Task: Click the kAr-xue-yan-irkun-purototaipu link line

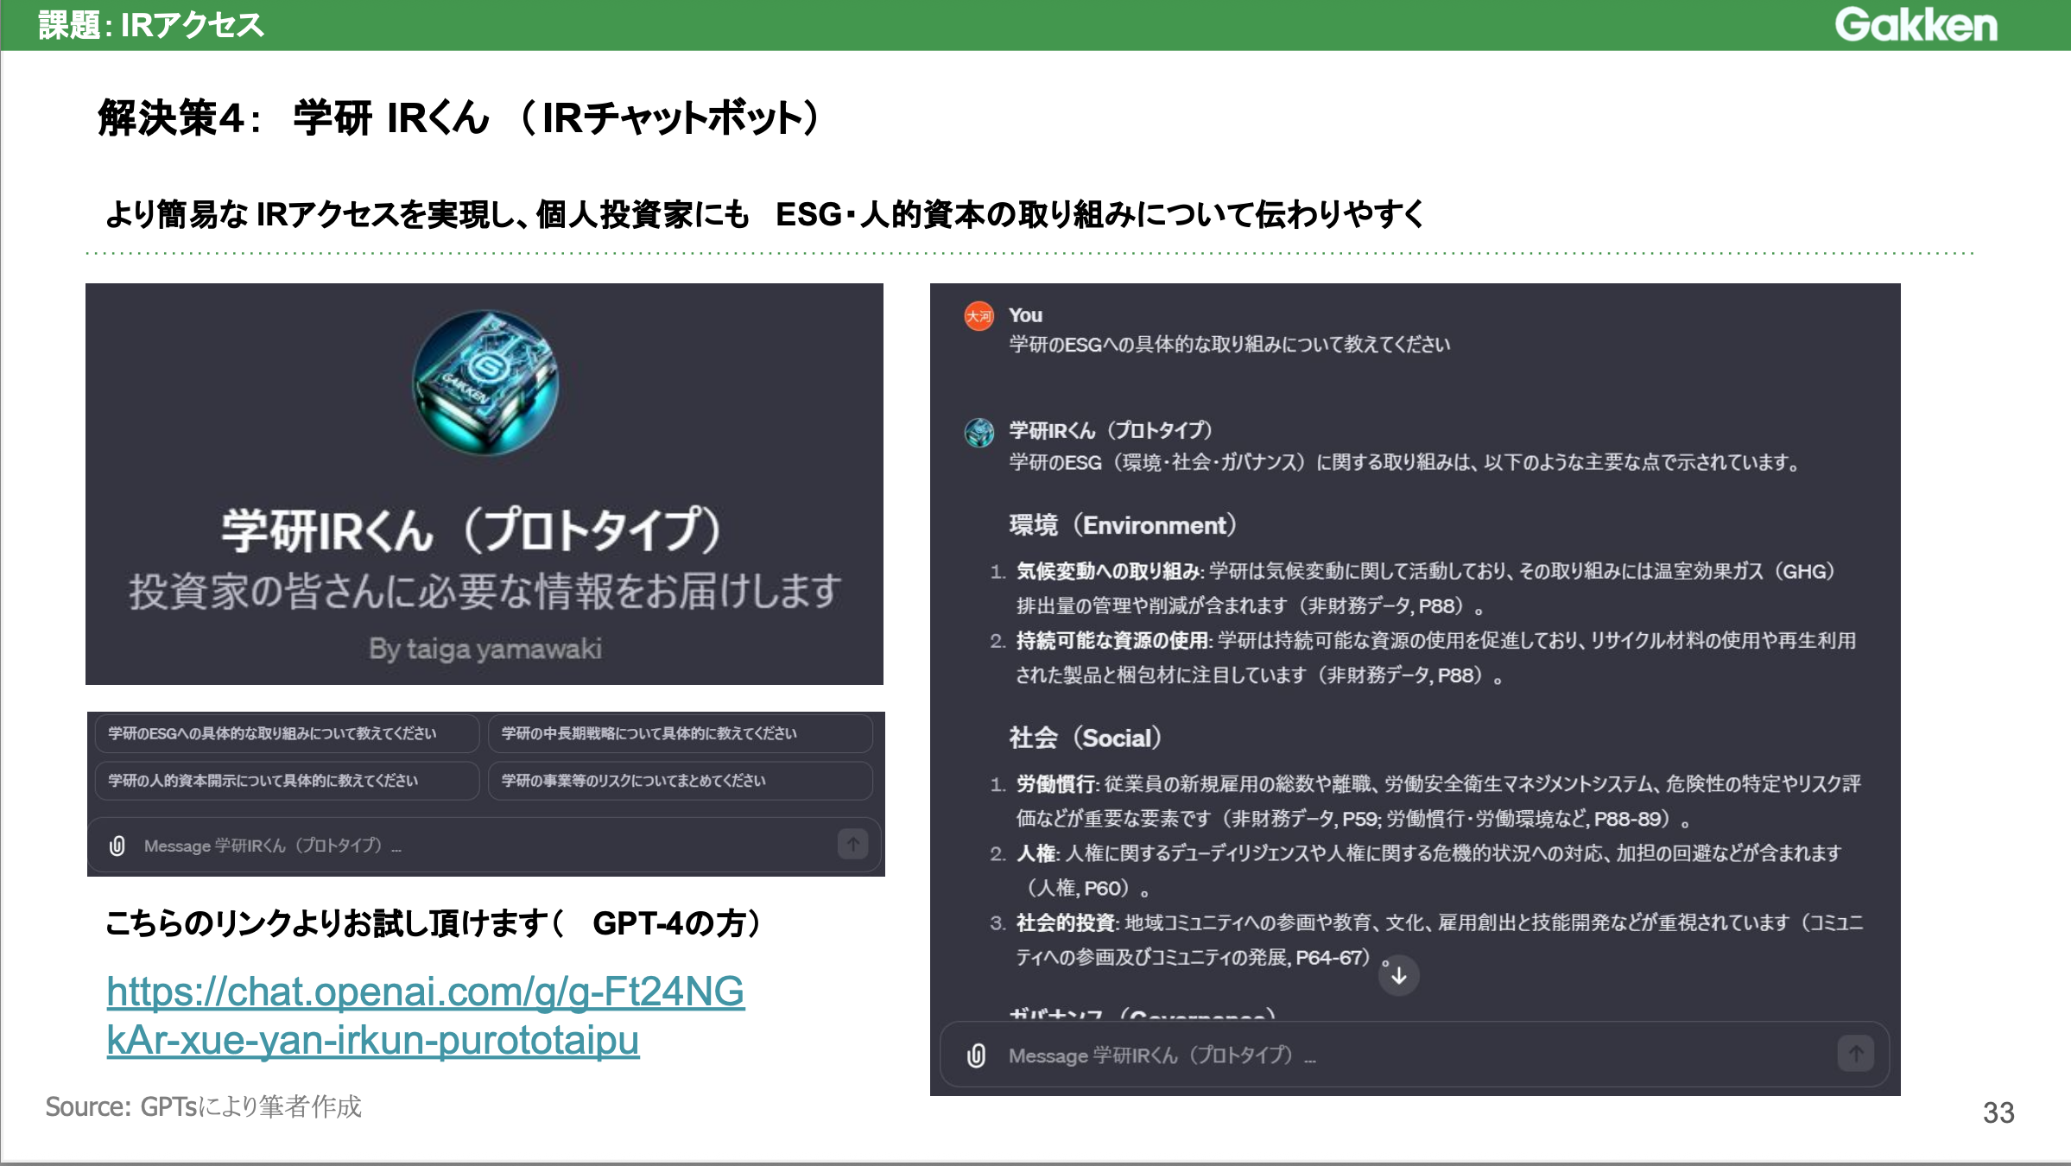Action: tap(372, 1041)
